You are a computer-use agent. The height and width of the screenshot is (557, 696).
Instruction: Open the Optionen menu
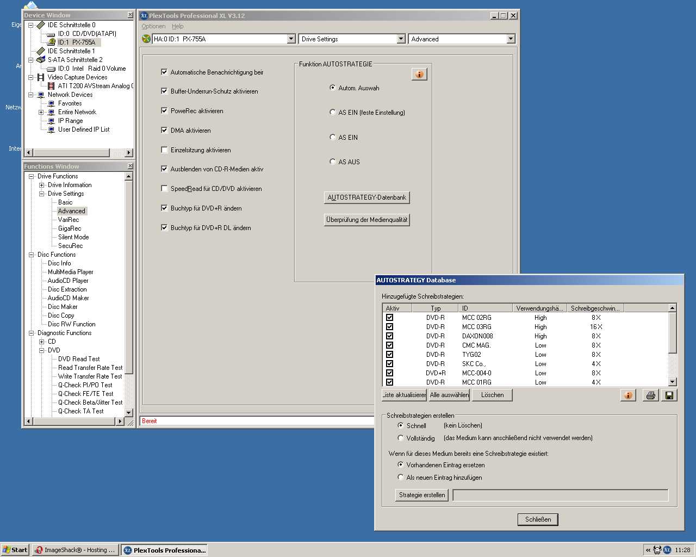tap(153, 26)
